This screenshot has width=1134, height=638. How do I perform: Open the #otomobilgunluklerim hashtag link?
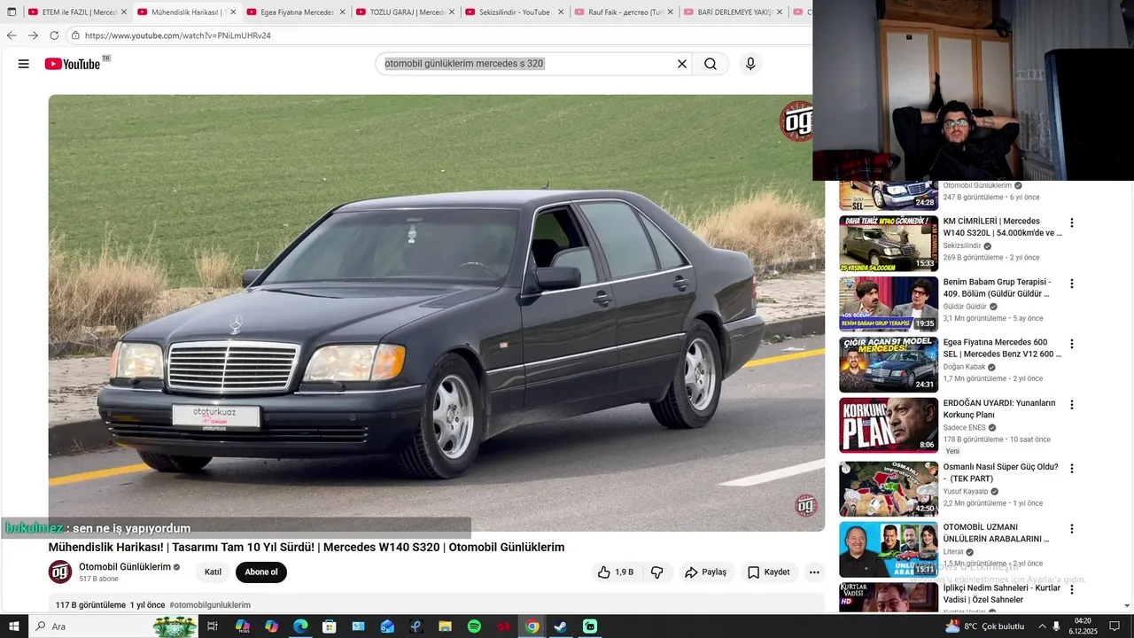coord(210,605)
